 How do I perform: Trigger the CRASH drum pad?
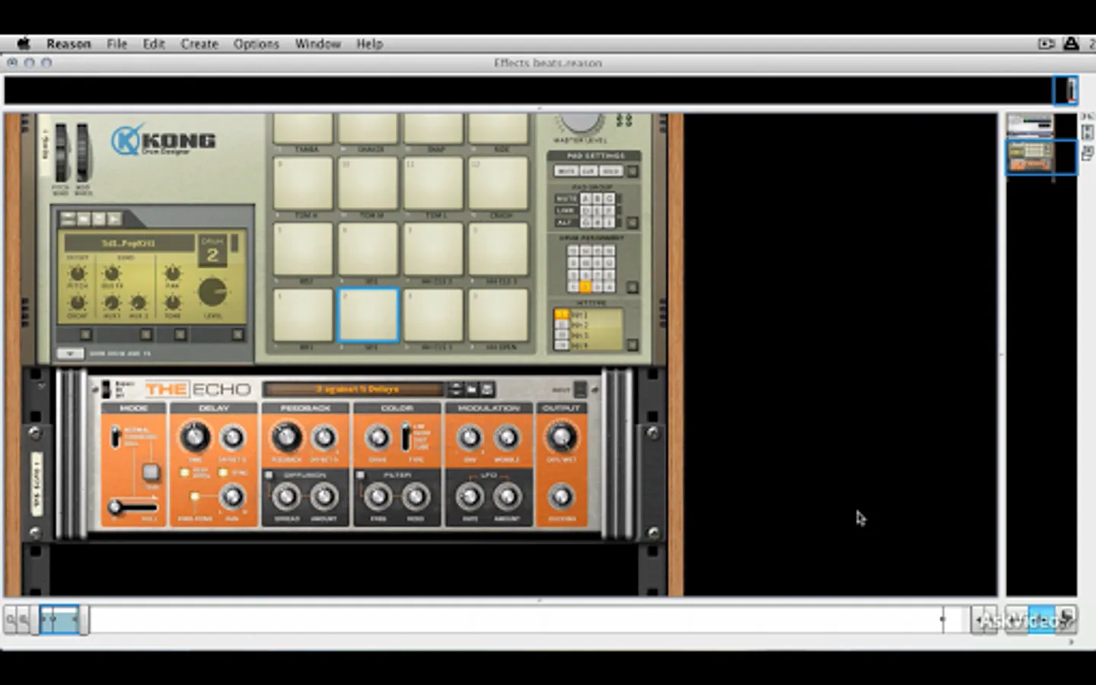pos(499,183)
